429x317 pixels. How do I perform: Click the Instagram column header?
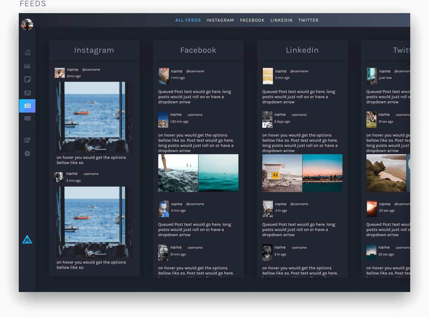[x=94, y=50]
